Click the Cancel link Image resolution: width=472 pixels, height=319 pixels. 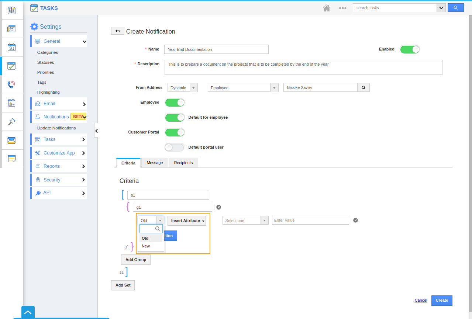[421, 301]
